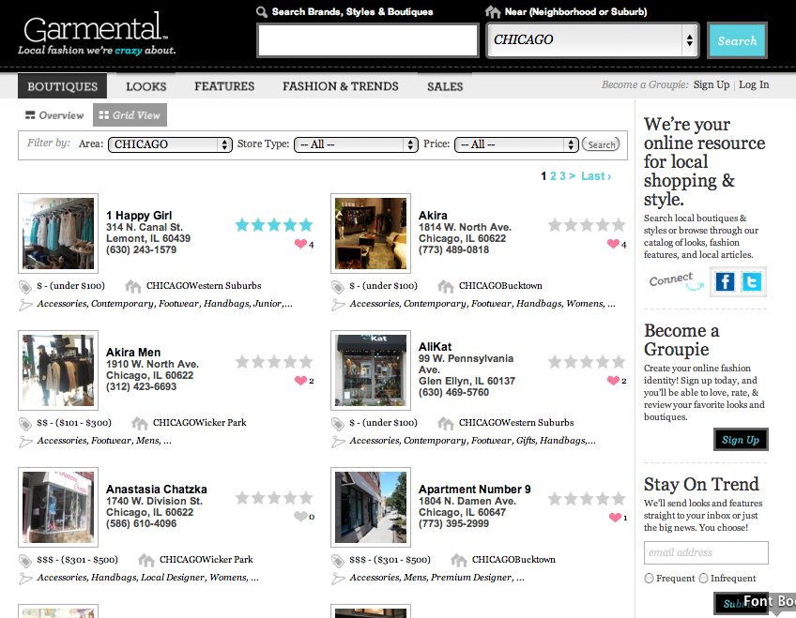Open the 1 Happy Girl boutique thumbnail
The height and width of the screenshot is (618, 796).
click(58, 234)
